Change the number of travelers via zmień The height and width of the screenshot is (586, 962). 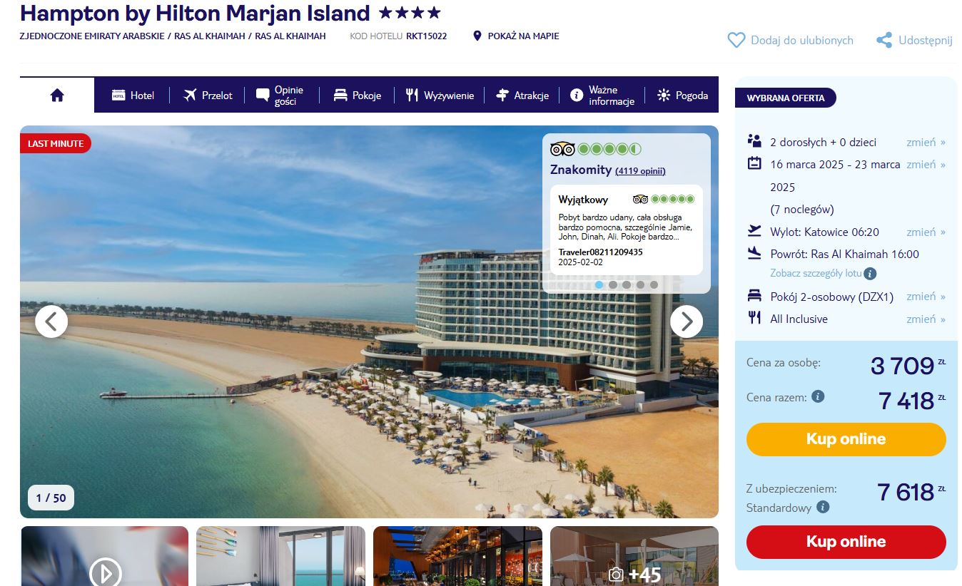click(x=926, y=142)
